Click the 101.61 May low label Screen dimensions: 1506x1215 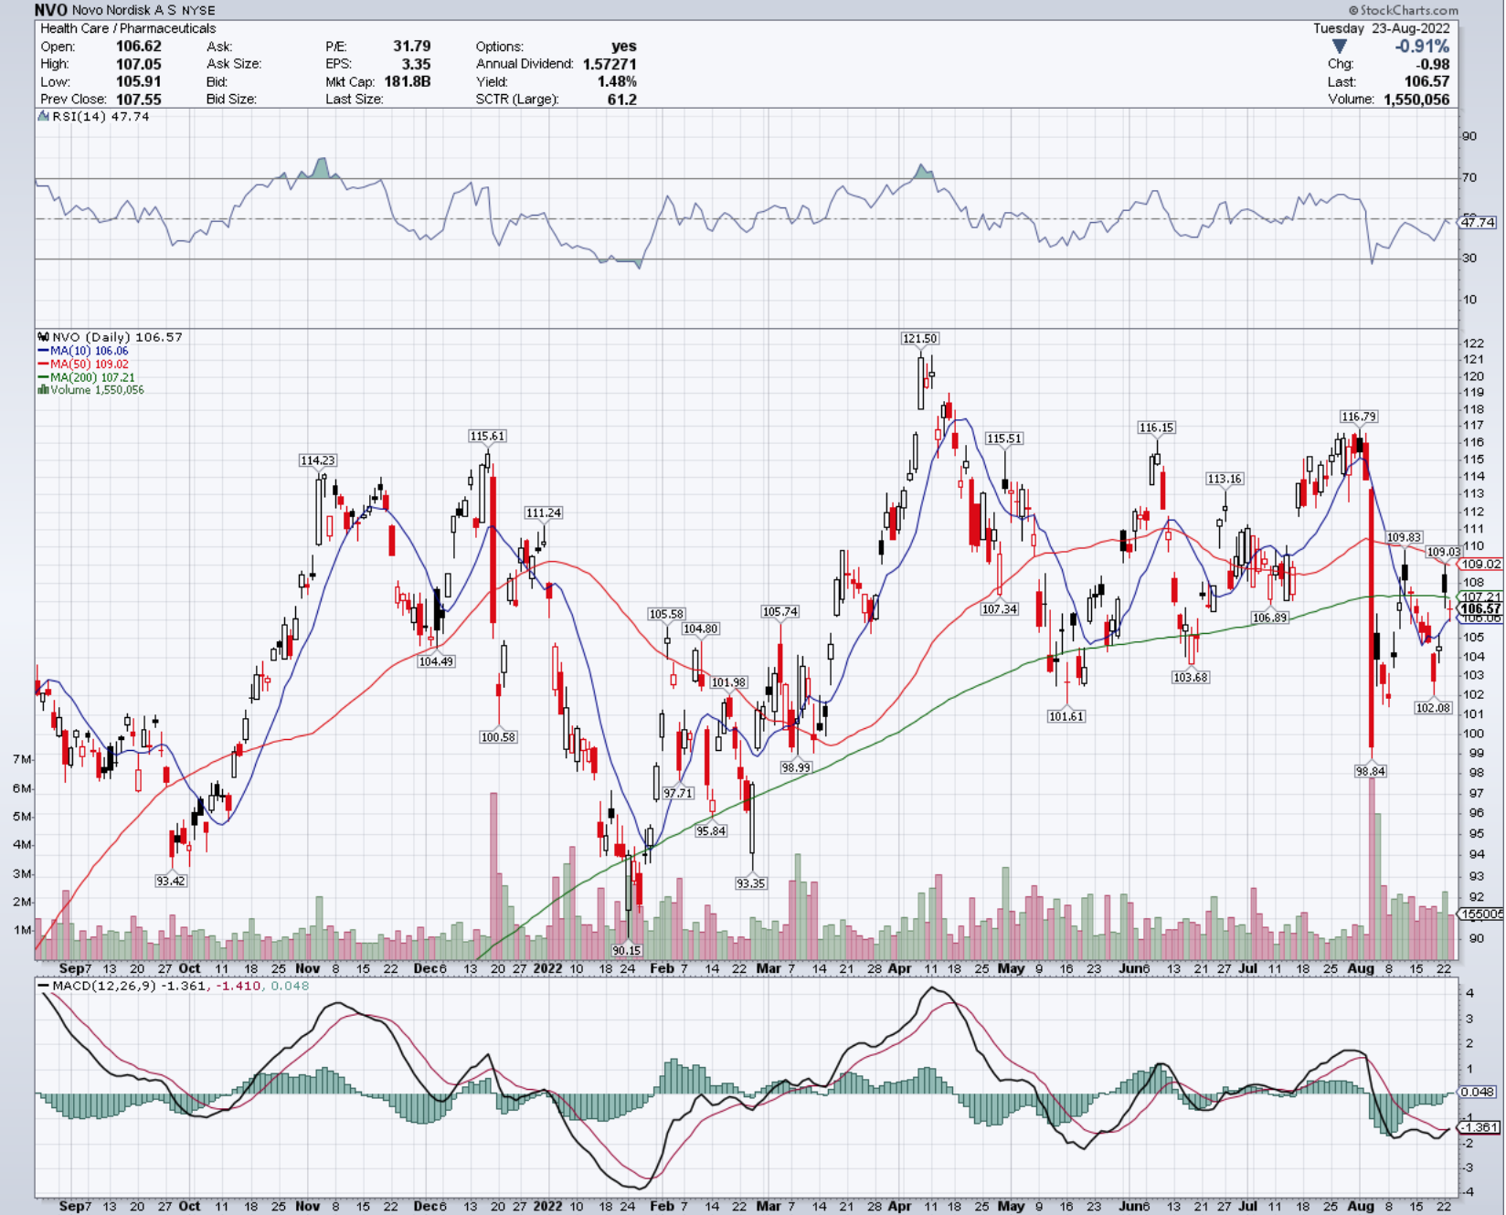click(1066, 716)
